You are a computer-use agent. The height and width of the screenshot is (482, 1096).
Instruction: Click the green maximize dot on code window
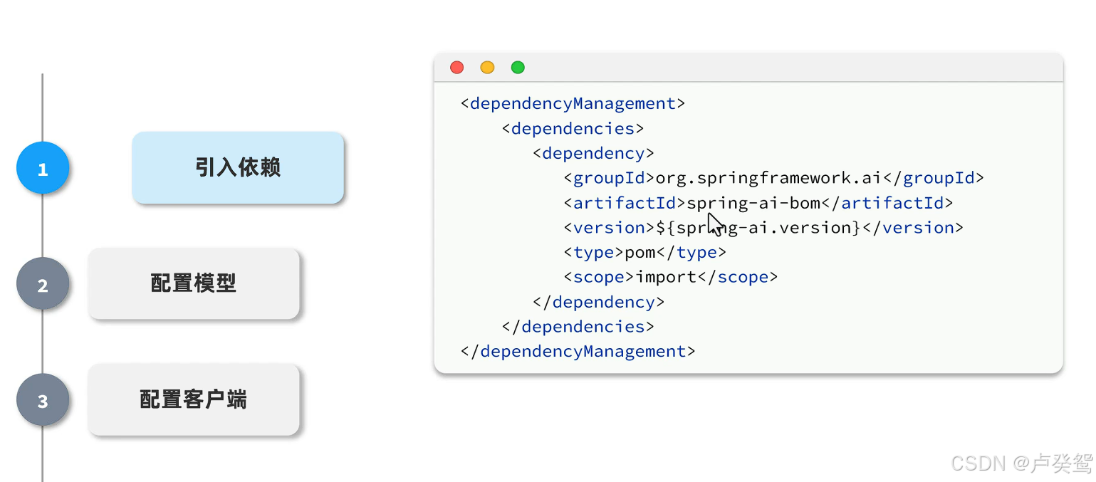tap(518, 68)
